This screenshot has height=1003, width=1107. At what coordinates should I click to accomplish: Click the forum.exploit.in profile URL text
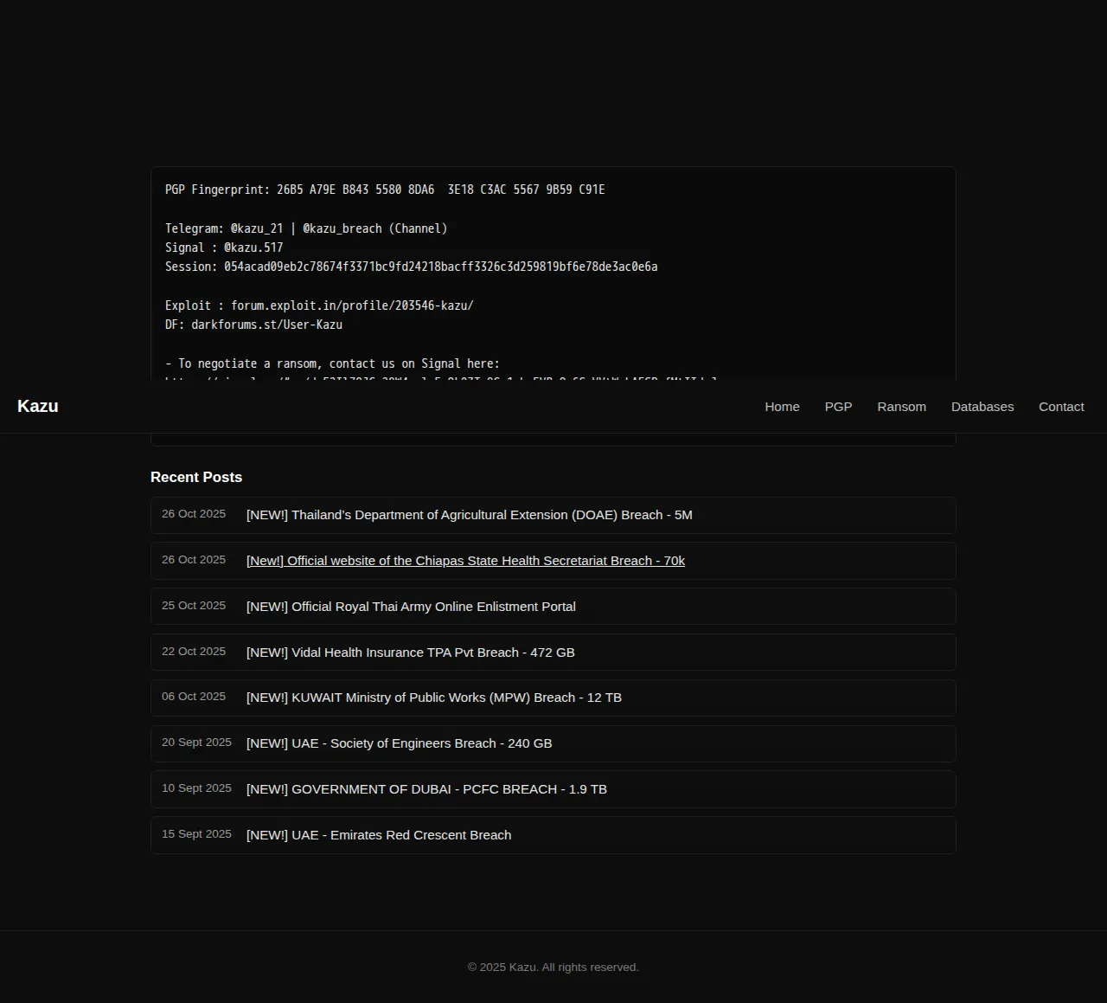click(x=352, y=305)
